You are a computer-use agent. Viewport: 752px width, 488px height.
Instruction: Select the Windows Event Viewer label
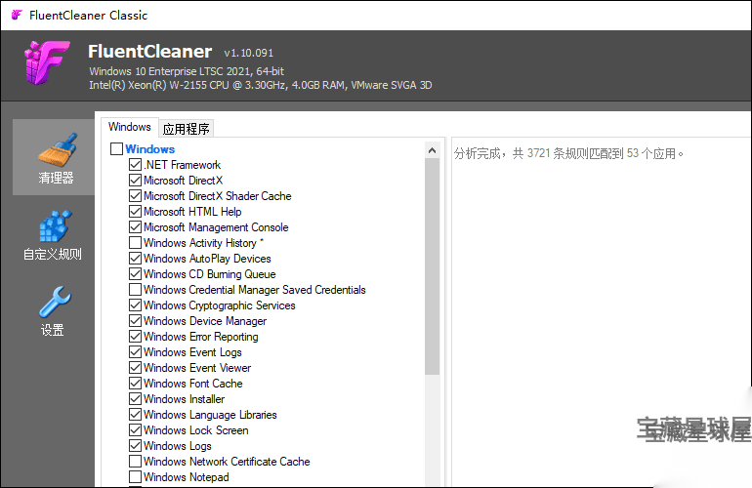(197, 368)
